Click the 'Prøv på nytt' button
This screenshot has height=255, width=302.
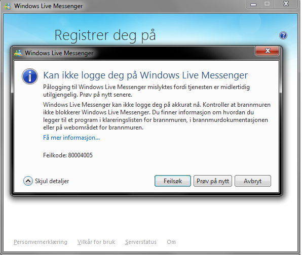point(213,181)
